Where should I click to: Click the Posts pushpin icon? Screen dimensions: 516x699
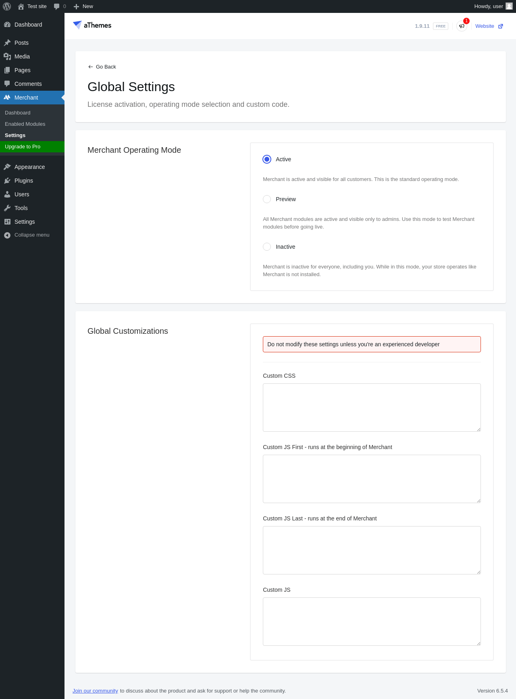coord(7,43)
